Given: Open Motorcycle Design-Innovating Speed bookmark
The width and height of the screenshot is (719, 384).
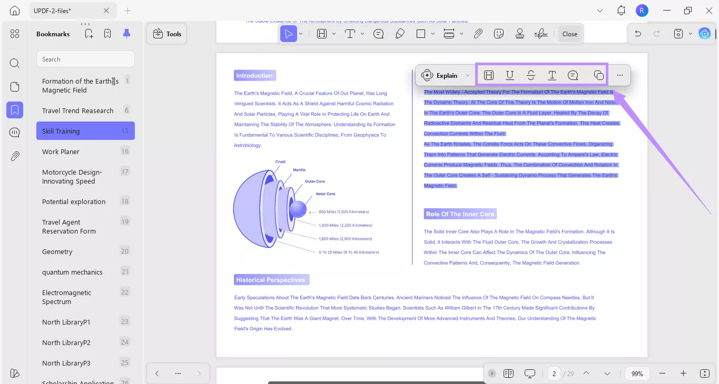Looking at the screenshot, I should coord(85,176).
